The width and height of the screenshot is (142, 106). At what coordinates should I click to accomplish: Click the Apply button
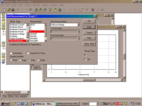[89, 27]
